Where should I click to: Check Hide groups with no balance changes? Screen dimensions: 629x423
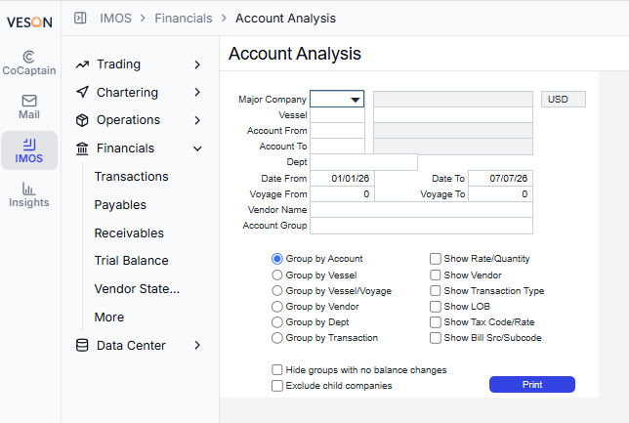(276, 369)
